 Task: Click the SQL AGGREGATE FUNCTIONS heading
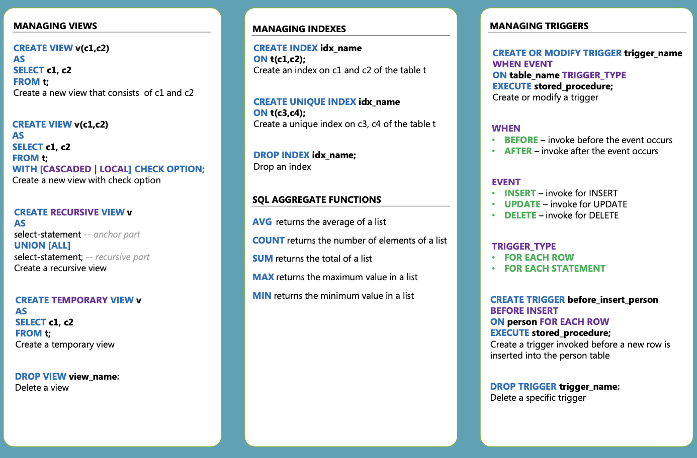coord(316,199)
